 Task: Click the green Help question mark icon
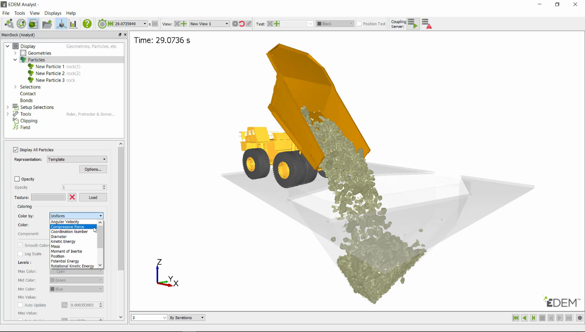pyautogui.click(x=87, y=24)
